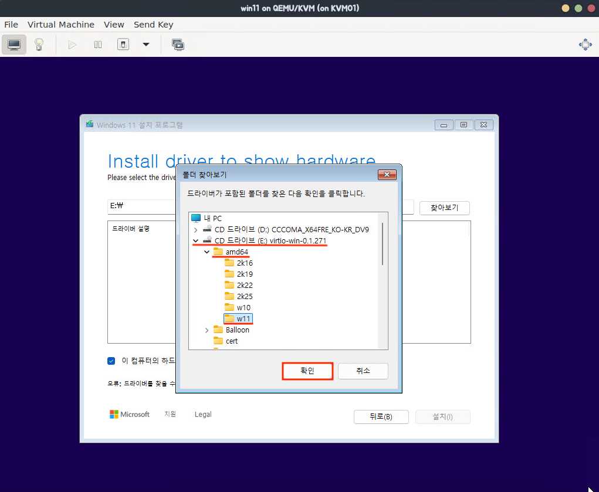
Task: Select CD drive (E:) virtio-win-0.1.271
Action: tap(270, 240)
